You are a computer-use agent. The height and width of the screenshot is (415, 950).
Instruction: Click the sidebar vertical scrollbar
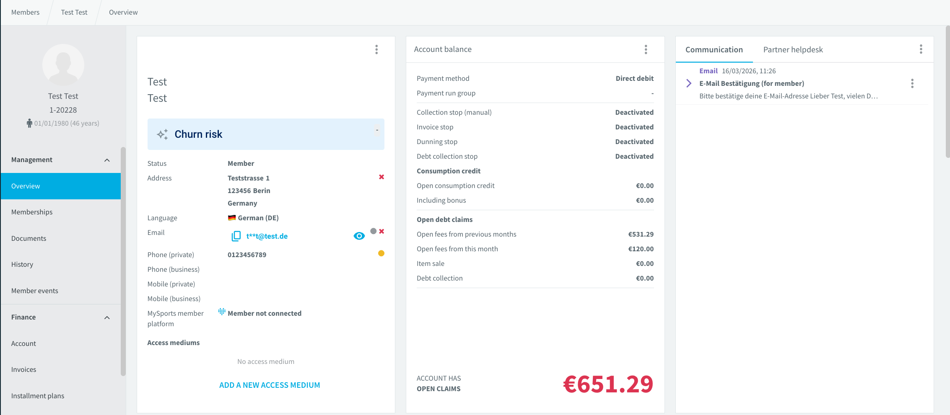coord(123,261)
